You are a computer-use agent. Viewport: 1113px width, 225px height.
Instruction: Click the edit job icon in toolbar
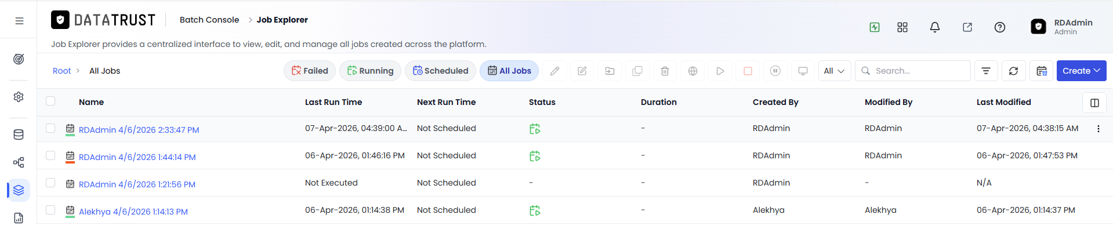point(582,71)
